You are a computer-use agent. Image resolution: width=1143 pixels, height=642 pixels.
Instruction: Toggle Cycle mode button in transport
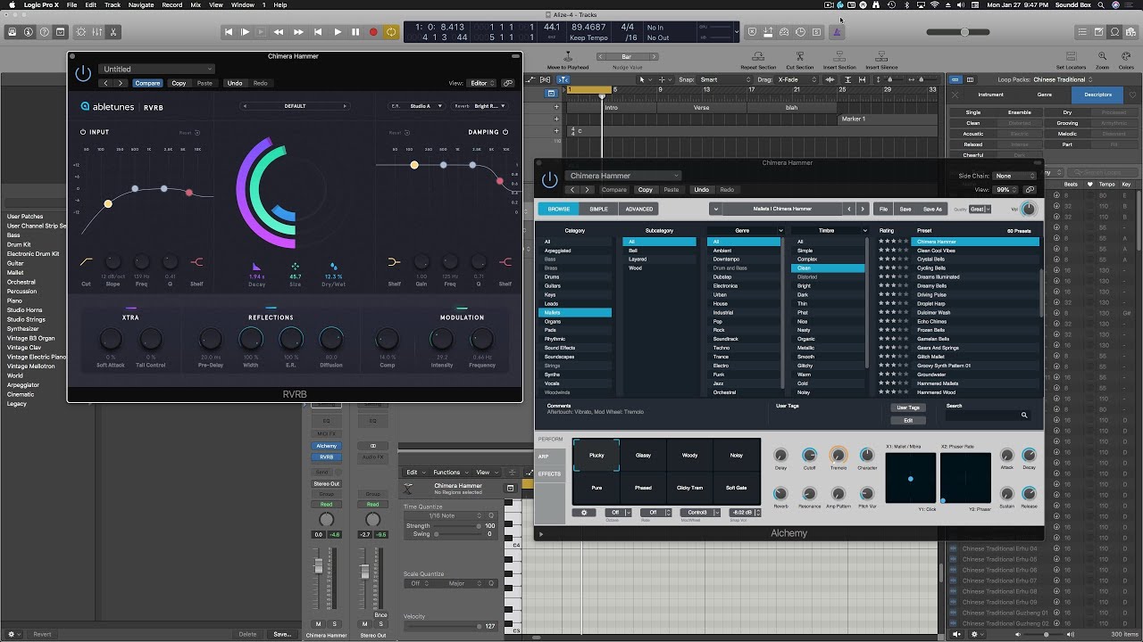tap(391, 32)
